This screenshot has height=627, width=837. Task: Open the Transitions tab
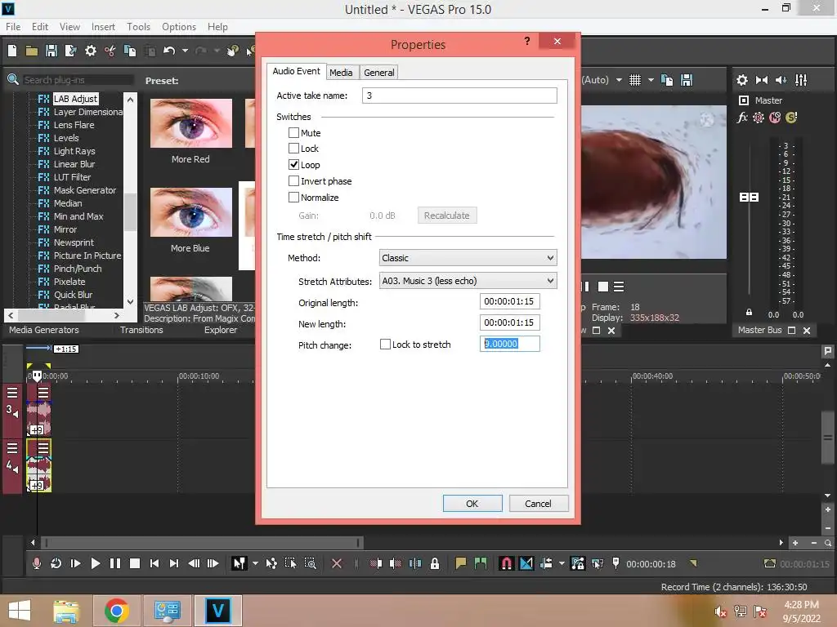click(141, 330)
